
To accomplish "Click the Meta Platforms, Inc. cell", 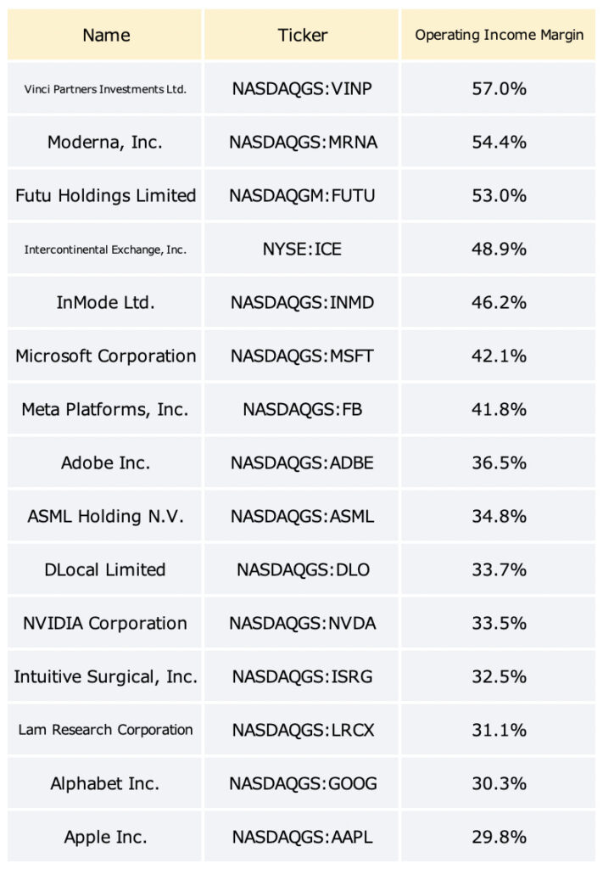I will (x=104, y=410).
